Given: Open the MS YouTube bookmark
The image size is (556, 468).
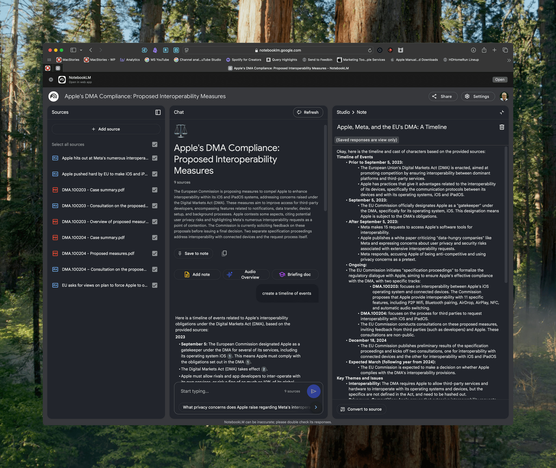Looking at the screenshot, I should pos(157,60).
